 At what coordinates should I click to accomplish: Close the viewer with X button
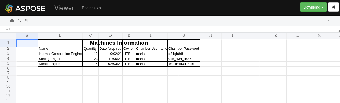333,7
